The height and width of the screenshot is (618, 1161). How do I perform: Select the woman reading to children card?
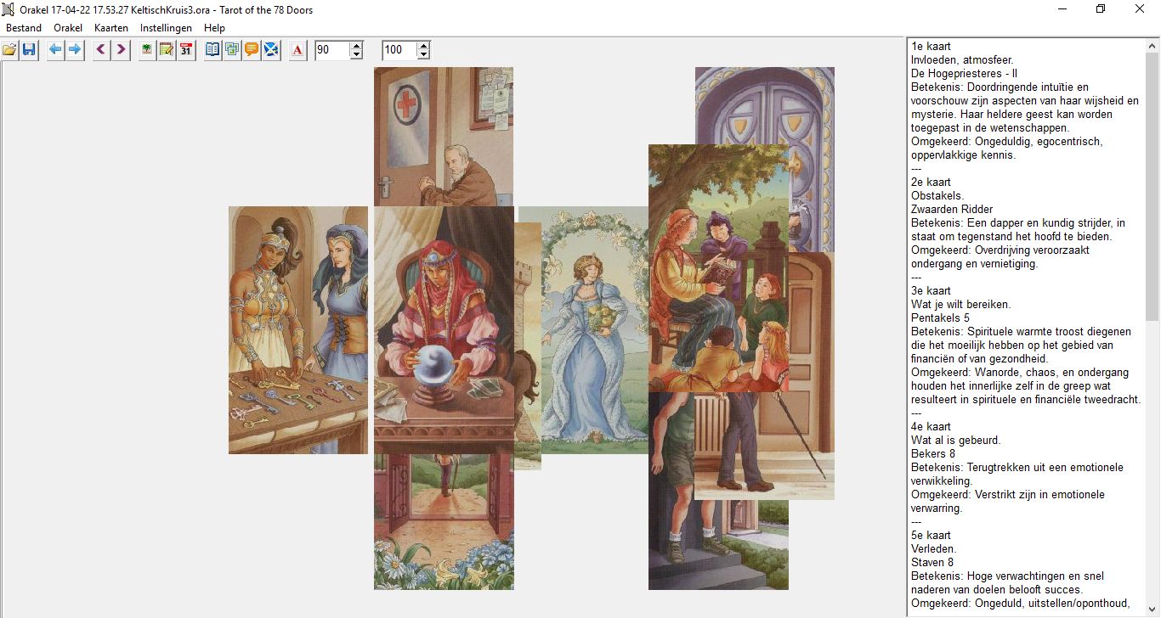[x=718, y=268]
